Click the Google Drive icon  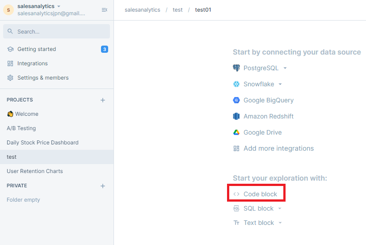point(236,132)
